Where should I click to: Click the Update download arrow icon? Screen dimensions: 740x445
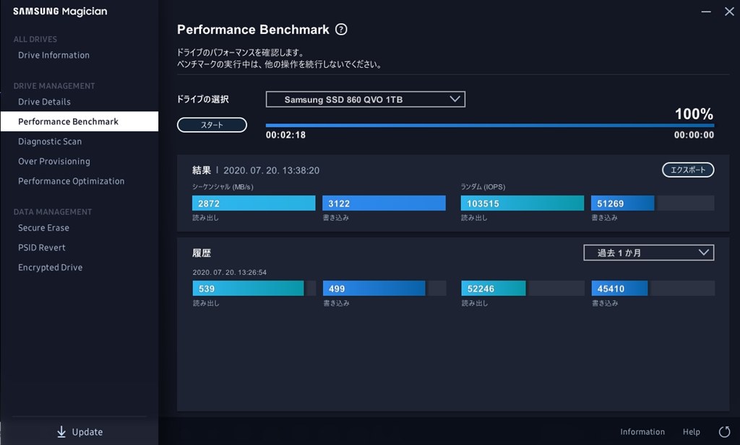tap(61, 432)
